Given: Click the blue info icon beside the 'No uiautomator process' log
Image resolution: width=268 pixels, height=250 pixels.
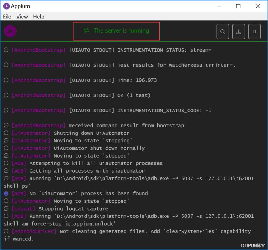Looking at the screenshot, I should pos(6,193).
